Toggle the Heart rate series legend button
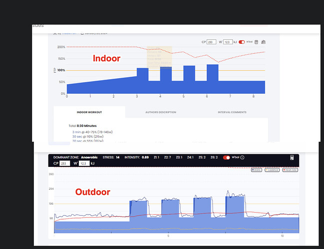Image resolution: width=324 pixels, height=249 pixels. pos(291,170)
